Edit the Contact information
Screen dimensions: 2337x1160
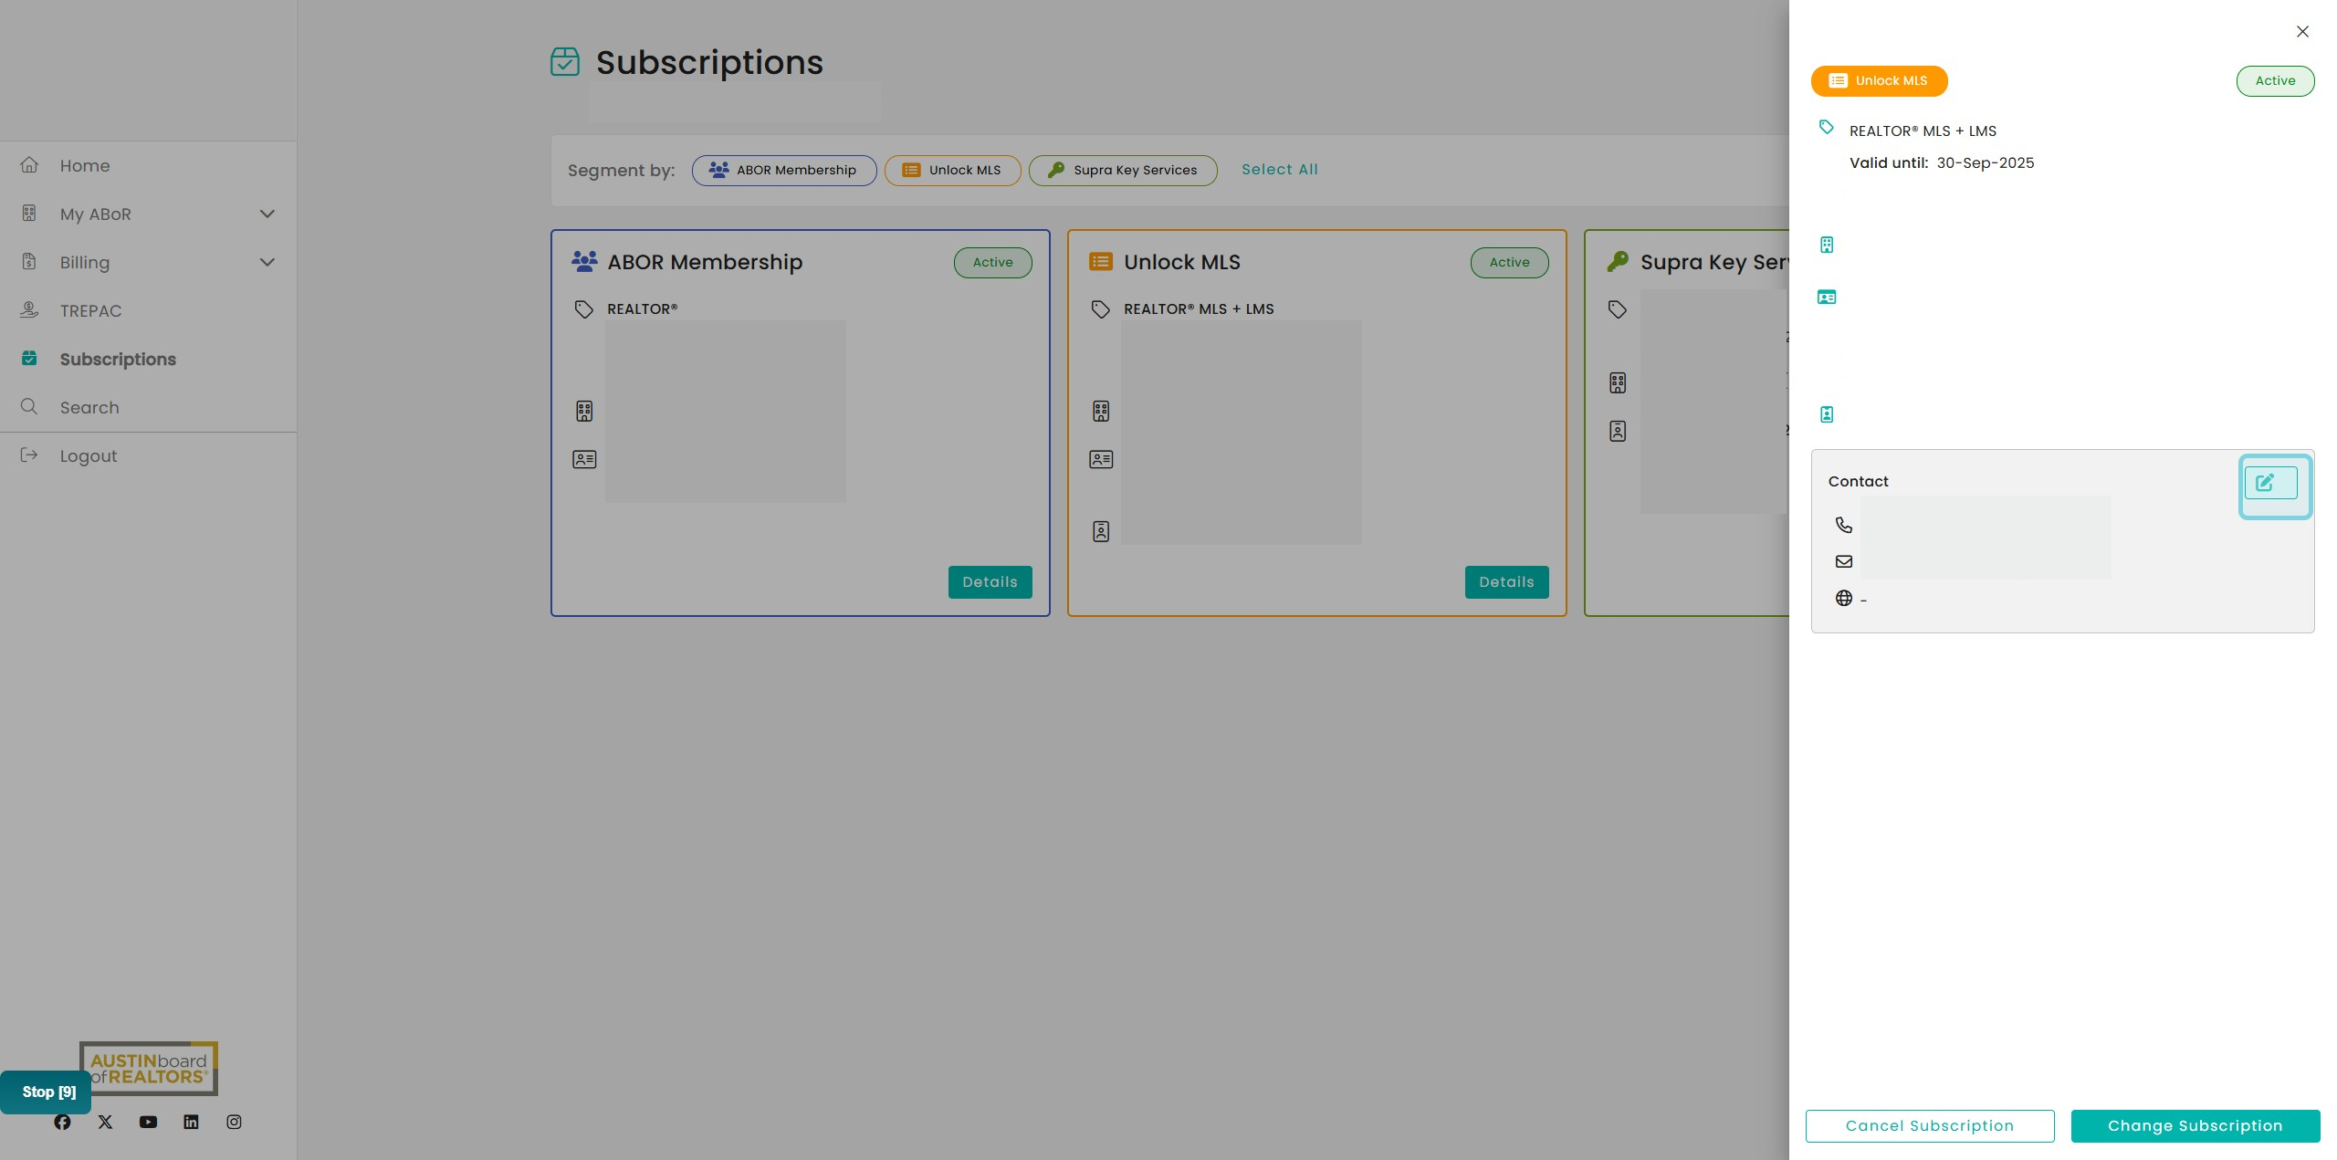pyautogui.click(x=2270, y=483)
